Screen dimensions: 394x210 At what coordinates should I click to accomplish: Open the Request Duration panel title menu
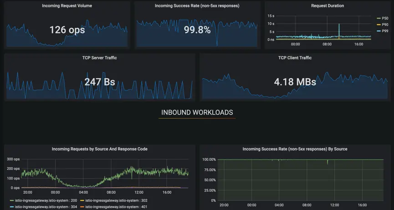click(327, 5)
